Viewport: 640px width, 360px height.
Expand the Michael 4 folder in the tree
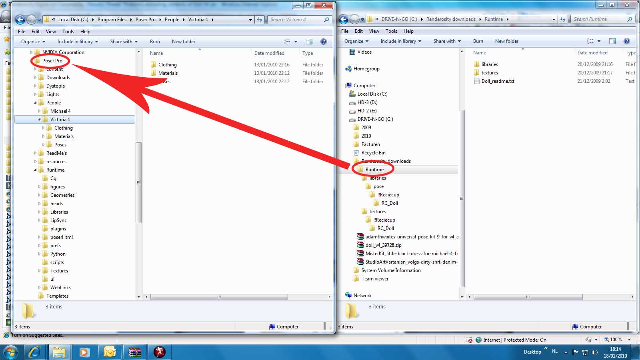(39, 111)
